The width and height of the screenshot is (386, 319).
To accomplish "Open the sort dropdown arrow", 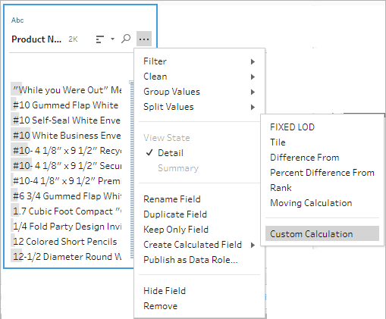I will (x=112, y=39).
